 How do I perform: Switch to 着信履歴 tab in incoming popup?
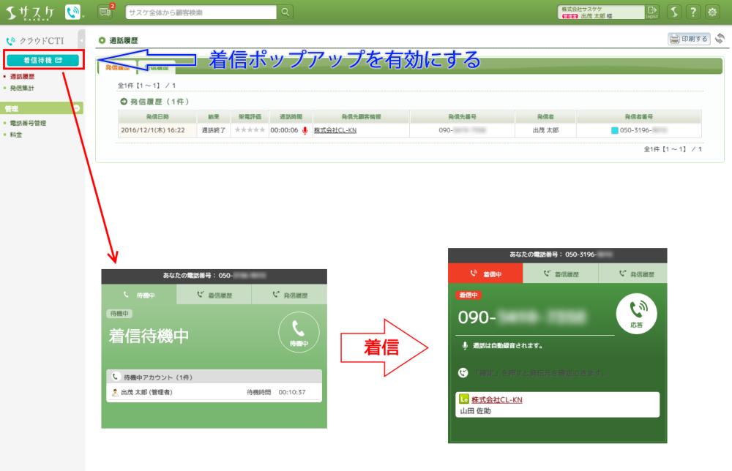pyautogui.click(x=560, y=274)
